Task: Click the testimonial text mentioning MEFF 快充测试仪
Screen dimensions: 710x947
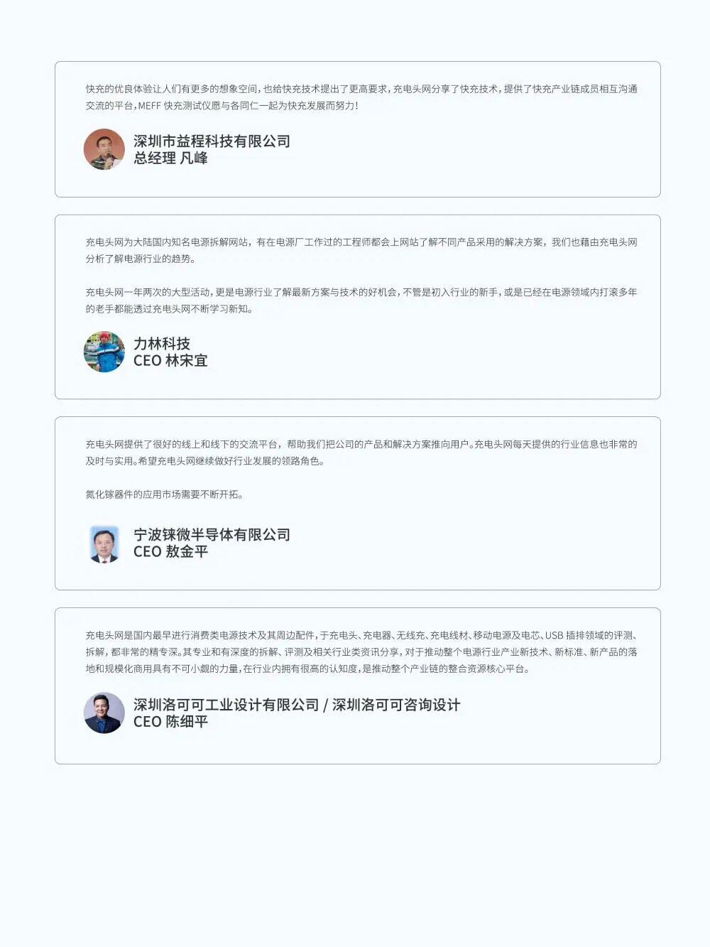Action: (x=361, y=97)
